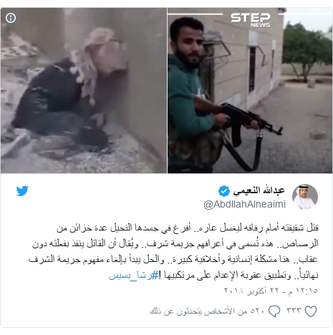The height and width of the screenshot is (335, 333).
Task: Click the ٣٣٣ likes count
Action: 294,311
